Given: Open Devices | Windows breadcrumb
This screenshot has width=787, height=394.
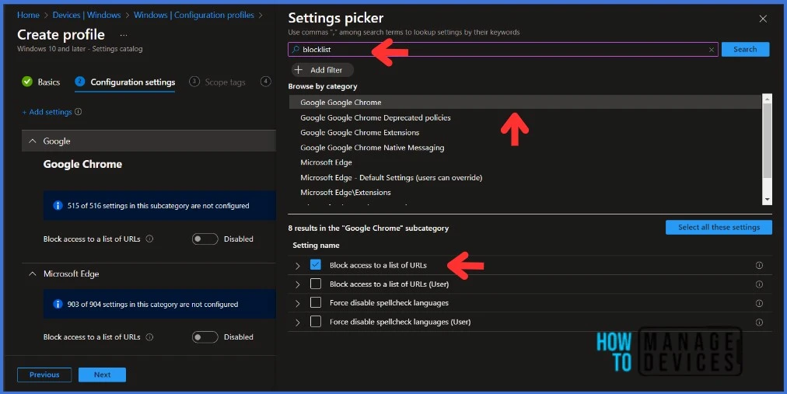Looking at the screenshot, I should [x=87, y=15].
